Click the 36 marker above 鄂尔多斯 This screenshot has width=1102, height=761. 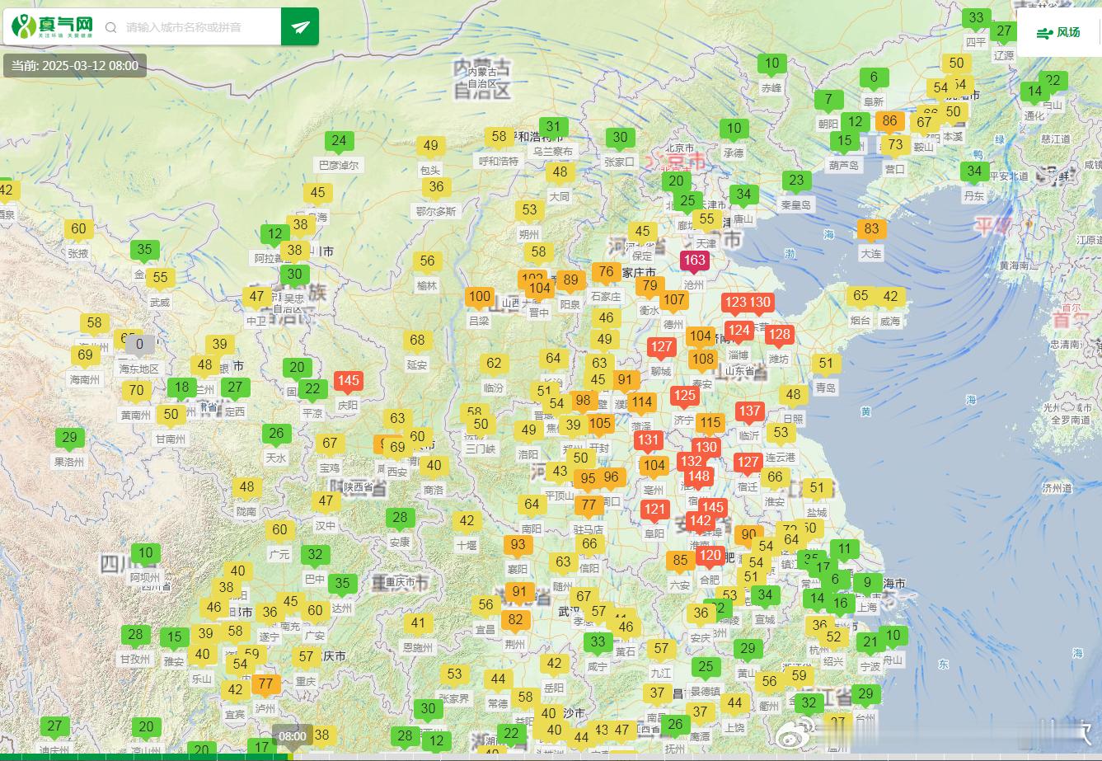[437, 188]
